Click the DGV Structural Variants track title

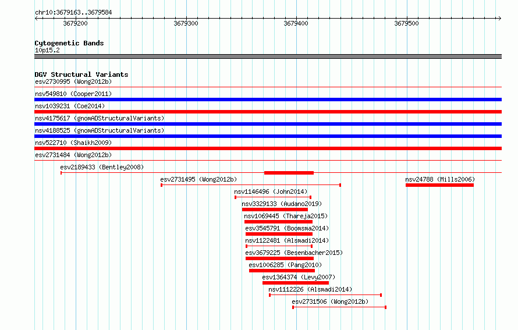tap(81, 74)
